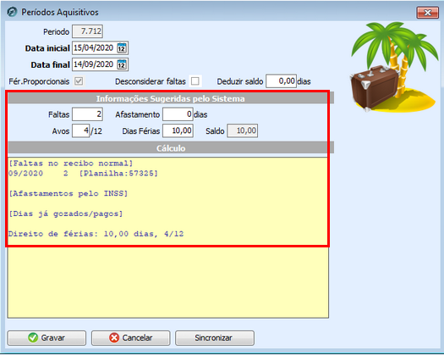Click the Deduzir saldo days field
Image resolution: width=444 pixels, height=355 pixels.
pos(281,81)
